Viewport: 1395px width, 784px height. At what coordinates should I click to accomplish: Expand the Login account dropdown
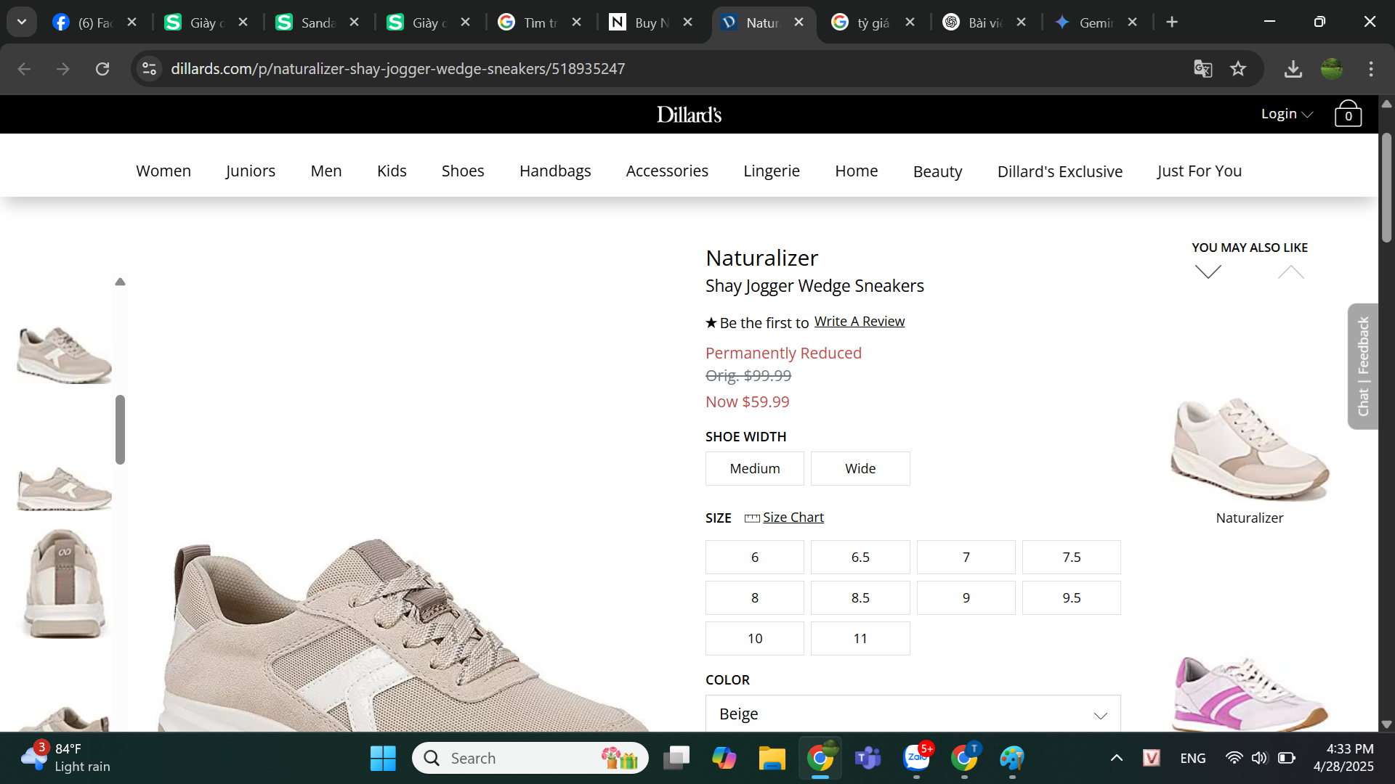[x=1286, y=114]
